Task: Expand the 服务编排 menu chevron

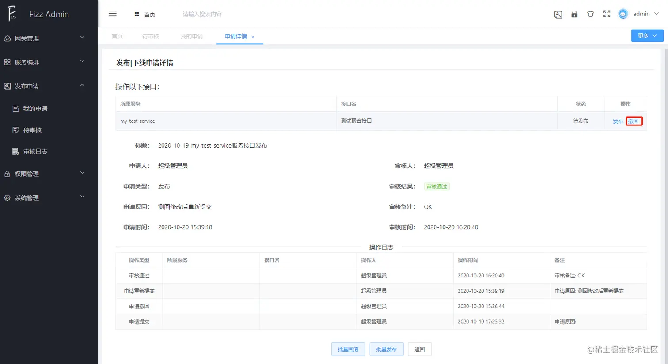Action: 82,61
